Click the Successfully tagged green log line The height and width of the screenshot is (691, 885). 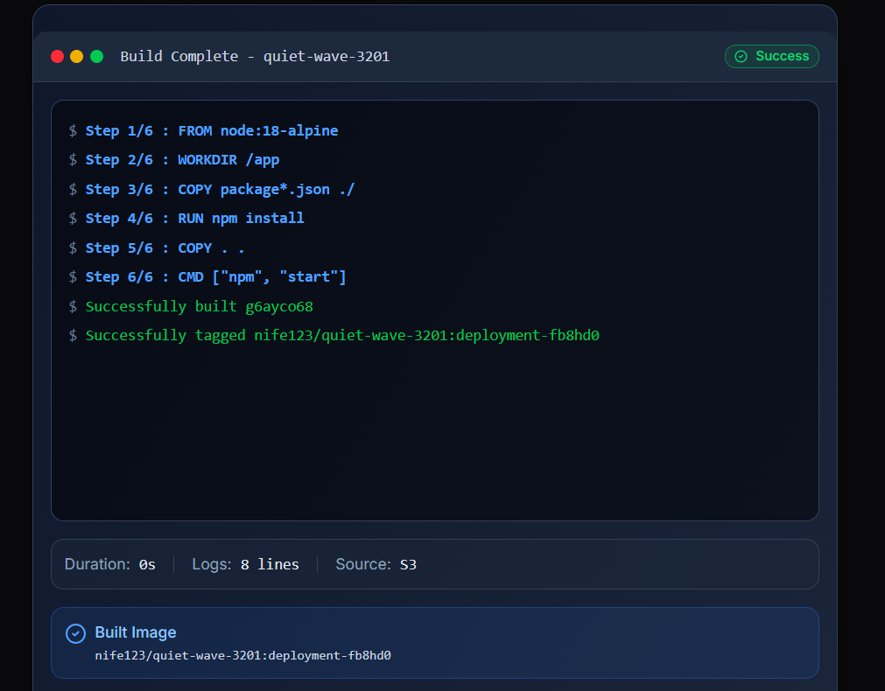point(341,335)
